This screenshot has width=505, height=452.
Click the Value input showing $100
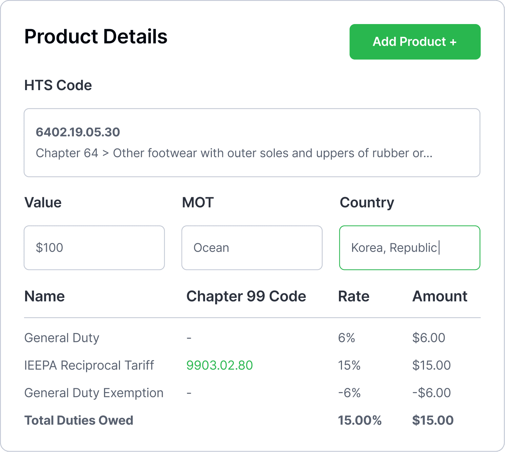pos(94,248)
